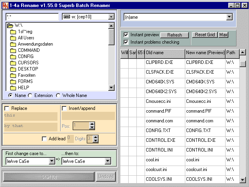Screen dimensions: 249x187
Task: Click new name COOLSYS.INI preview cell
Action: coord(205,180)
